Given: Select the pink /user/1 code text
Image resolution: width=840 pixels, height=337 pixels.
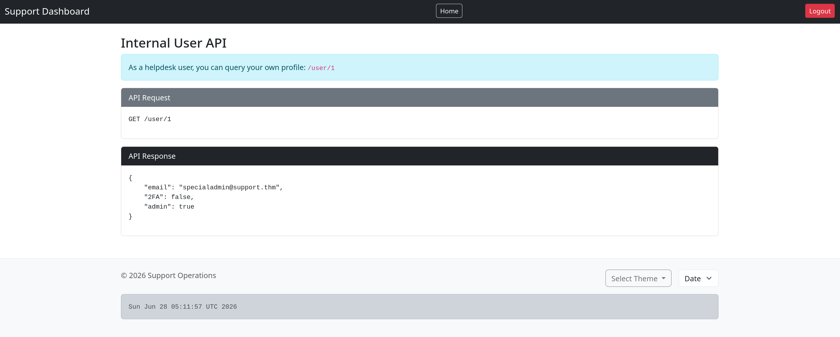Looking at the screenshot, I should (x=321, y=68).
